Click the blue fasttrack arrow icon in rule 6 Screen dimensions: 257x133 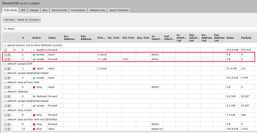click(34, 96)
